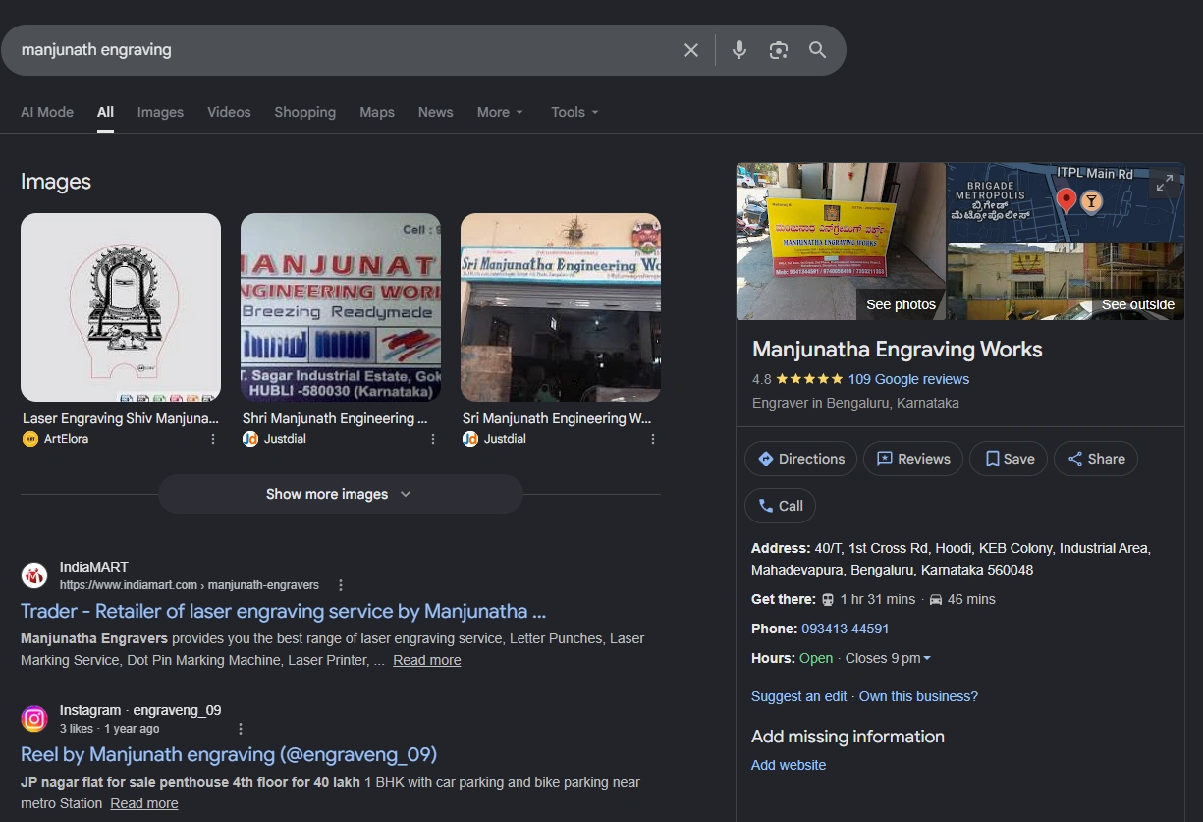See photos of the business
This screenshot has height=822, width=1203.
pyautogui.click(x=841, y=241)
